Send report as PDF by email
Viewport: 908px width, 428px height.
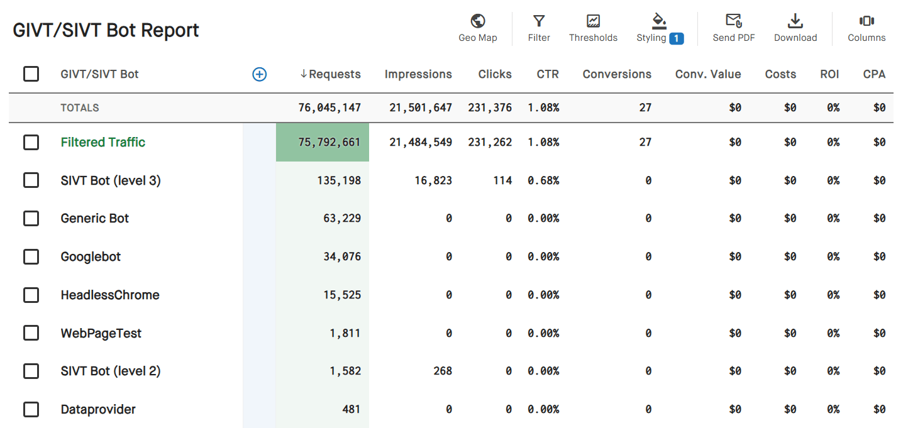point(733,28)
